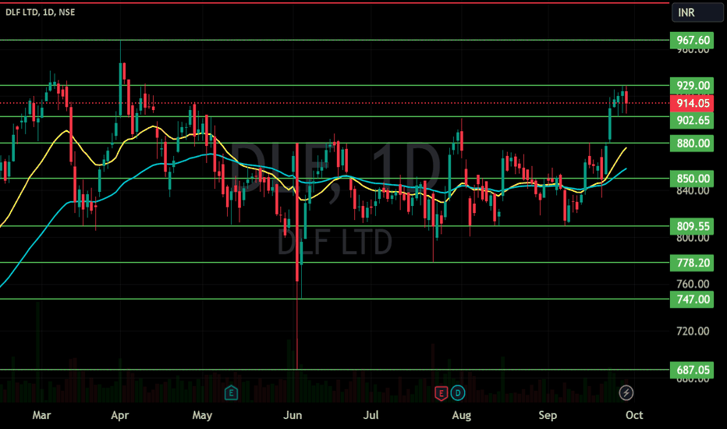Click the Apr label on time axis
Viewport: 727px width, 429px height.
pyautogui.click(x=119, y=415)
